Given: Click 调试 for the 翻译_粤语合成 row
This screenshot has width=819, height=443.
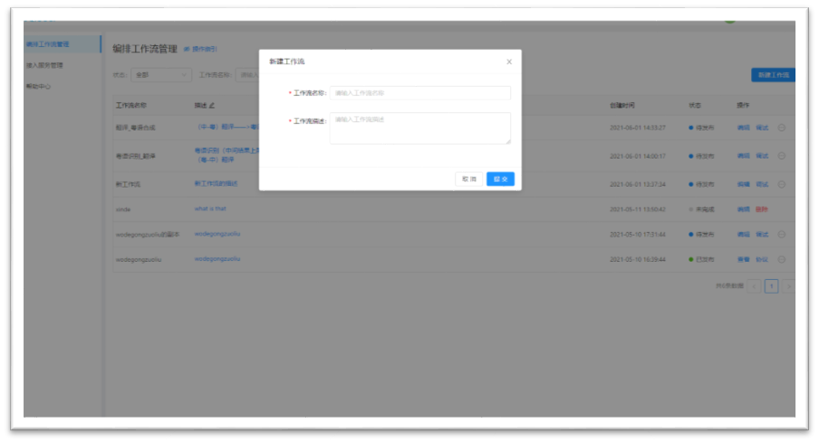Looking at the screenshot, I should click(762, 128).
